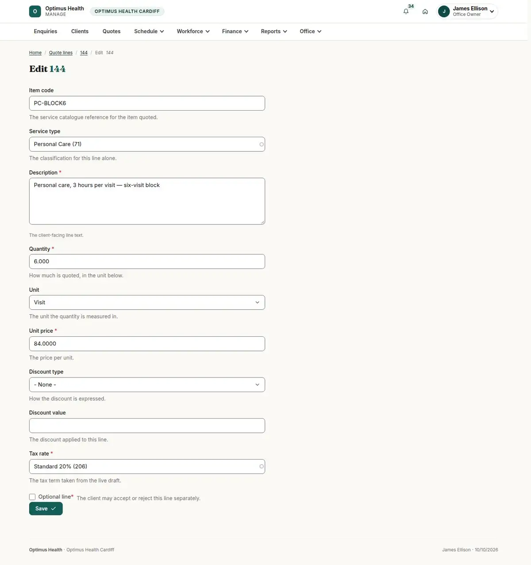Viewport: 531px width, 565px height.
Task: Click the Optimus Health logo square
Action: coord(35,12)
